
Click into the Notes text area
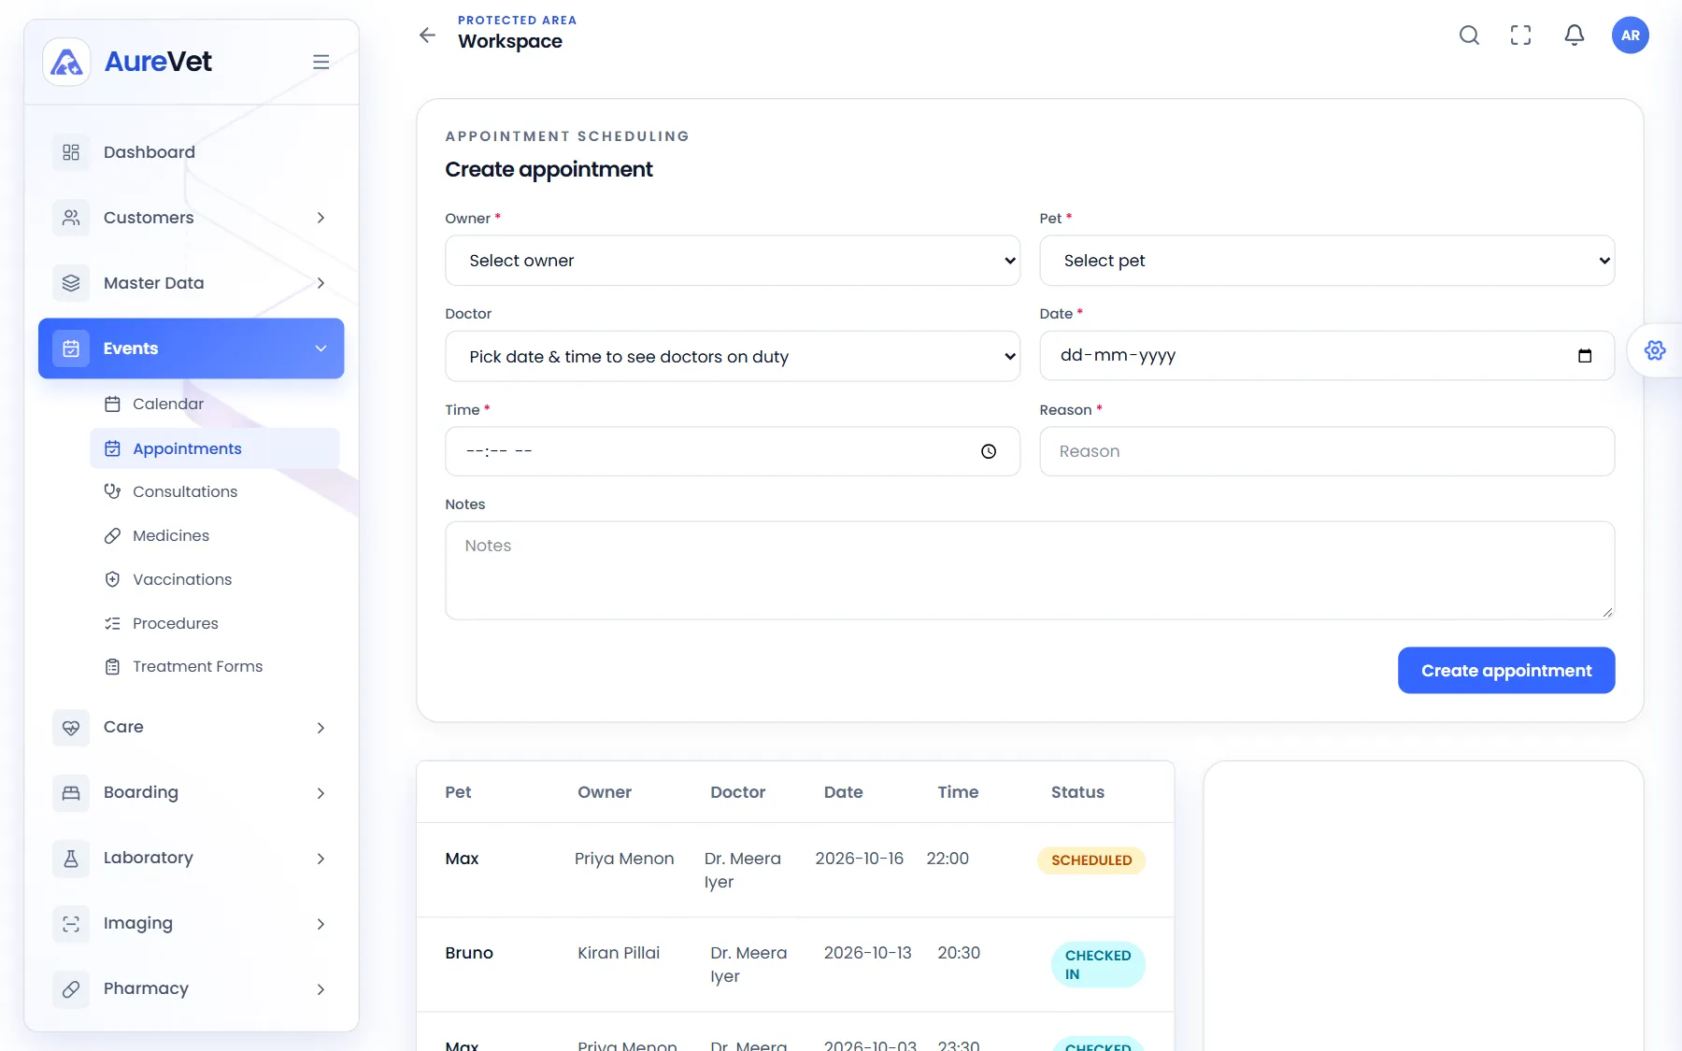pos(1030,571)
